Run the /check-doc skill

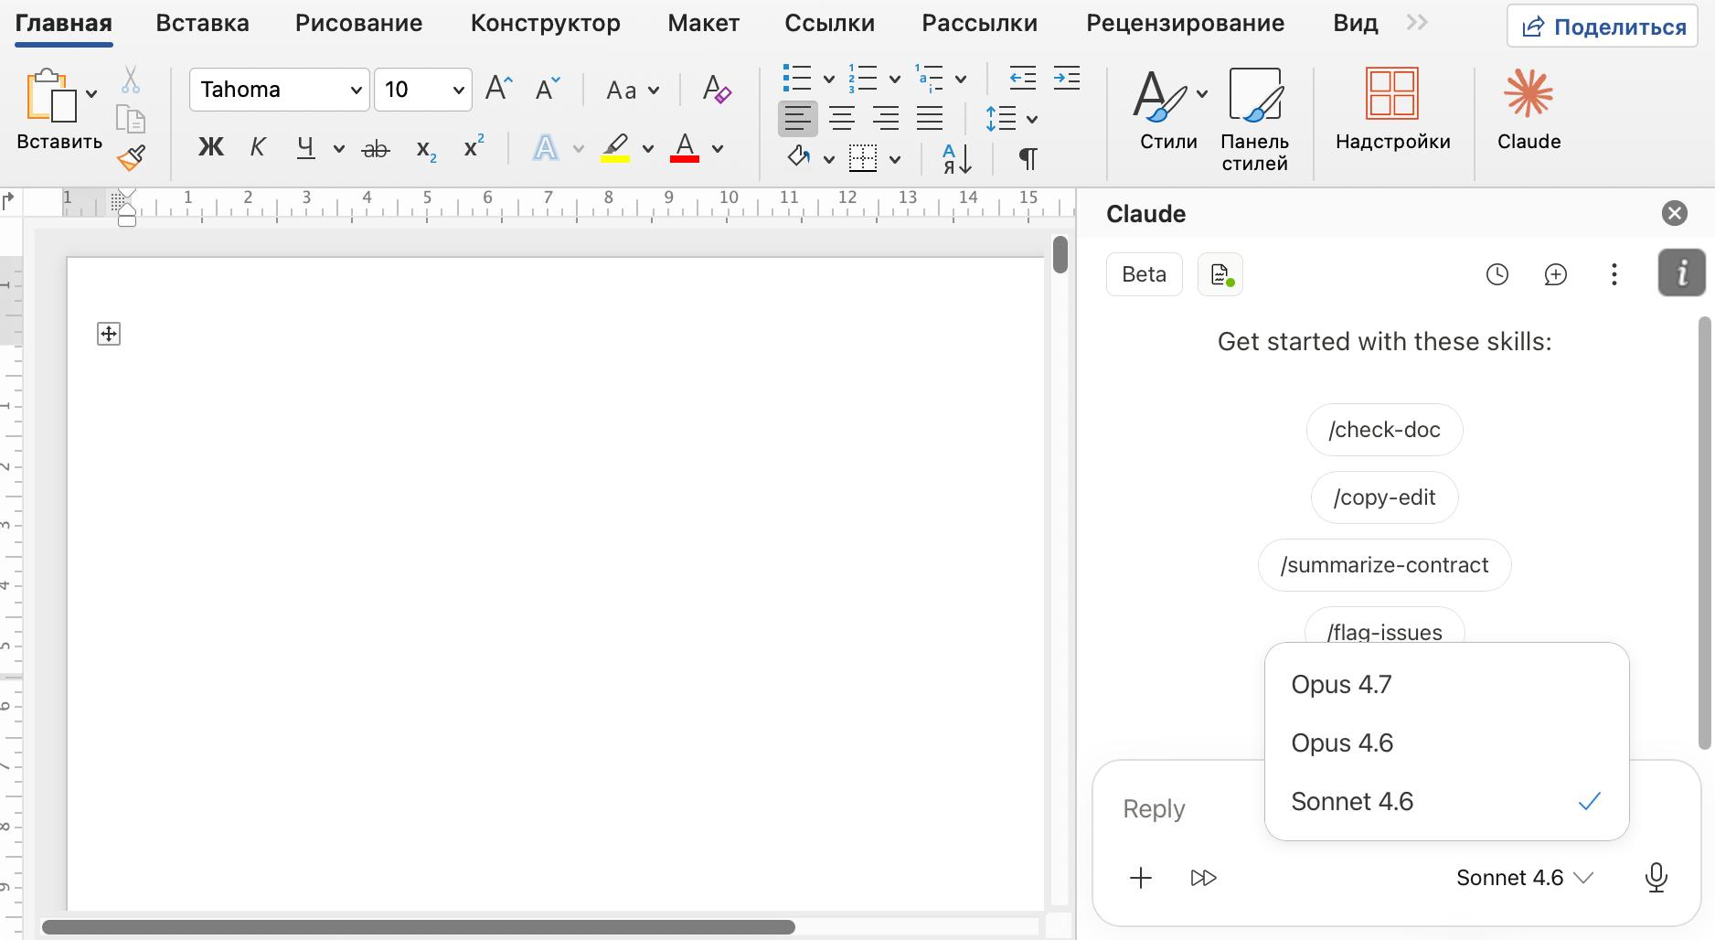pyautogui.click(x=1384, y=430)
